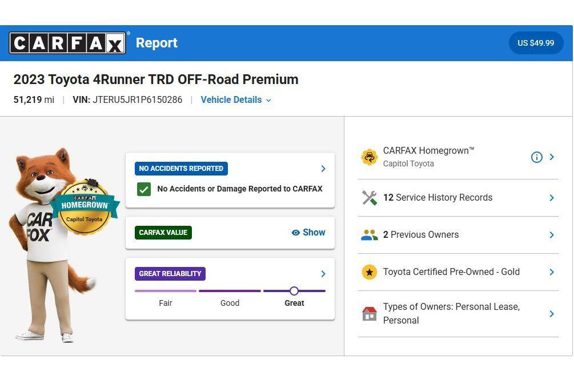This screenshot has height=383, width=574.
Task: Open the Types of Owners chevron
Action: click(552, 314)
